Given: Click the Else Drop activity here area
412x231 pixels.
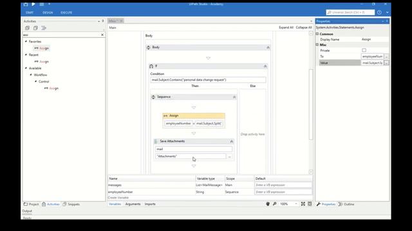Looking at the screenshot, I should (x=252, y=134).
